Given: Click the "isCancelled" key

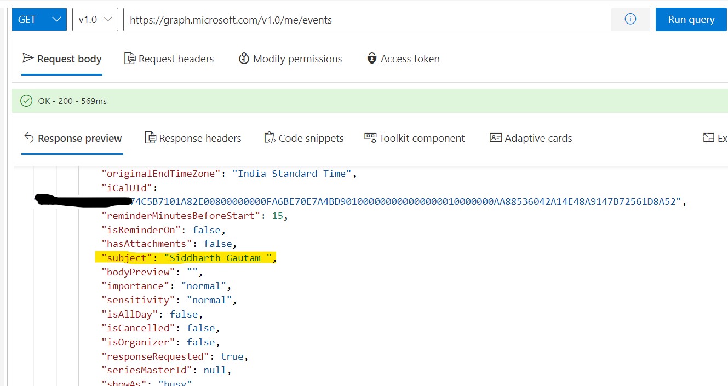Looking at the screenshot, I should click(139, 328).
